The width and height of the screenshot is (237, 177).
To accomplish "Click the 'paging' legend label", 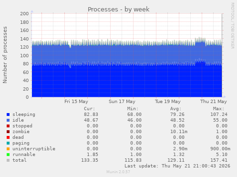I will (21, 143).
